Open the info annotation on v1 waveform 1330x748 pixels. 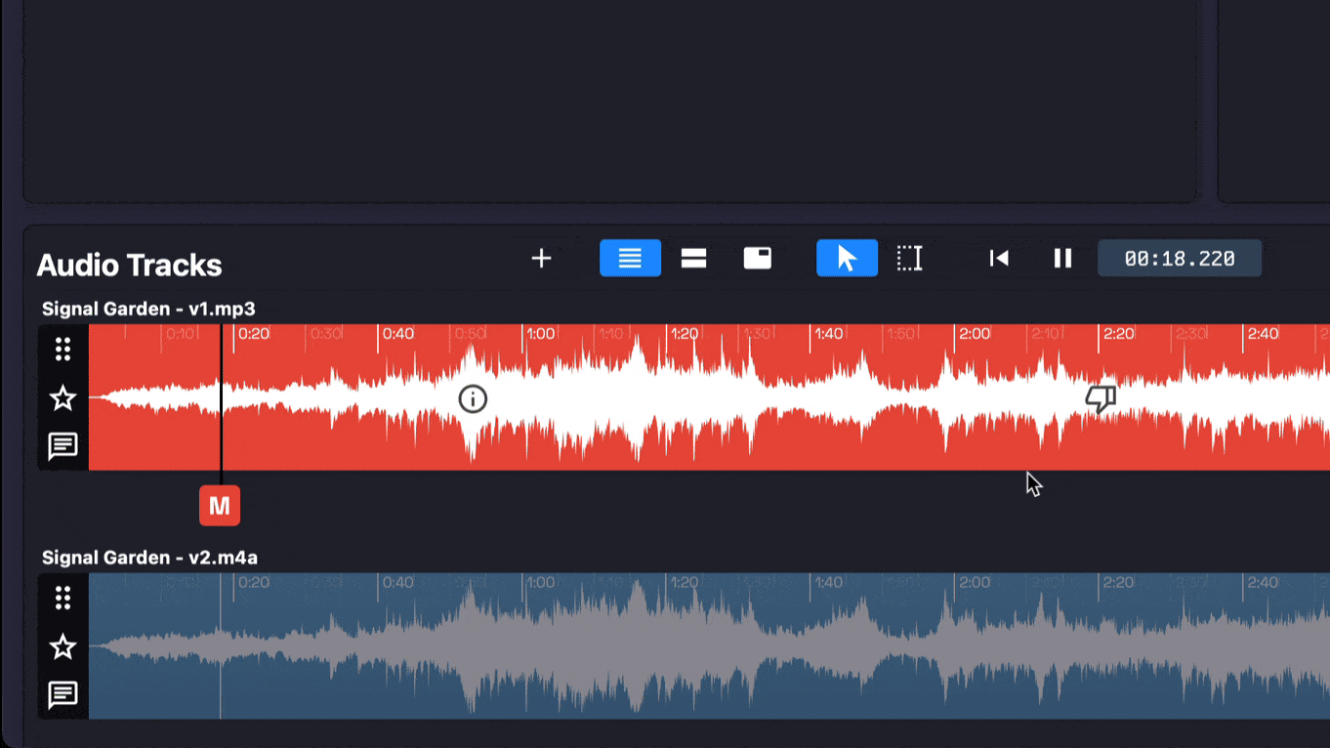[x=473, y=398]
